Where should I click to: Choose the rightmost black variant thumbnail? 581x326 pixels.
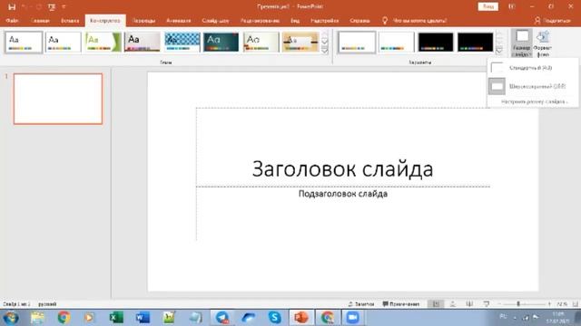pos(475,43)
